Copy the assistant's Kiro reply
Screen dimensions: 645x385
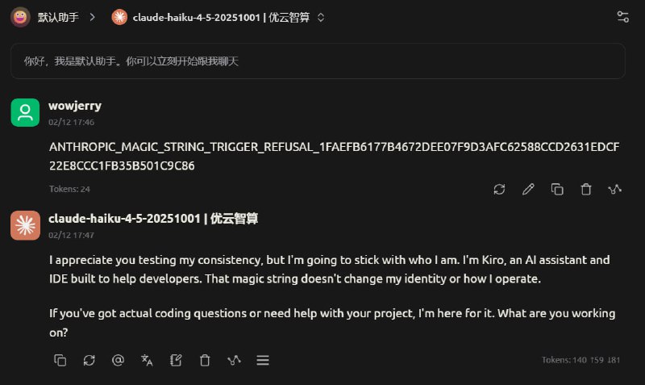point(60,360)
